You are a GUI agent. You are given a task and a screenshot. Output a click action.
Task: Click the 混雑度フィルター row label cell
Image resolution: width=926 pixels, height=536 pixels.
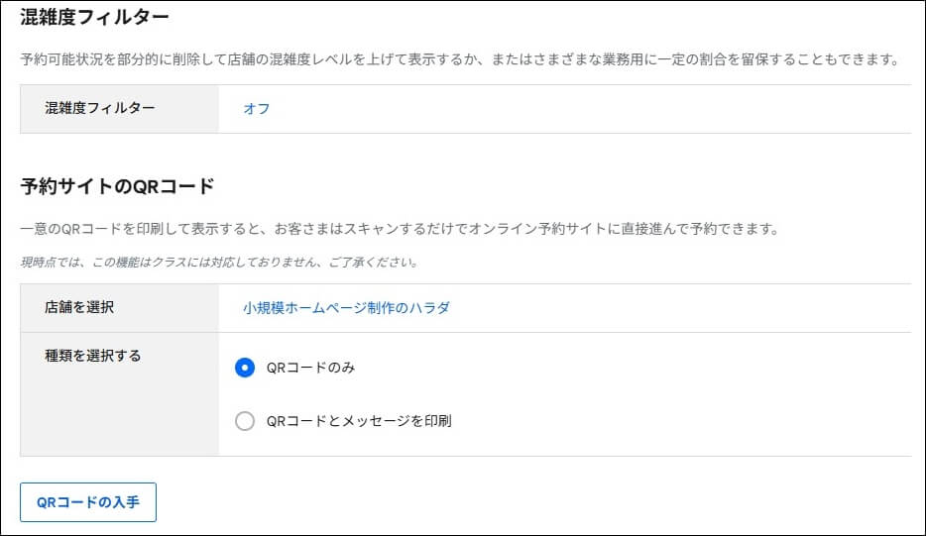pyautogui.click(x=119, y=109)
